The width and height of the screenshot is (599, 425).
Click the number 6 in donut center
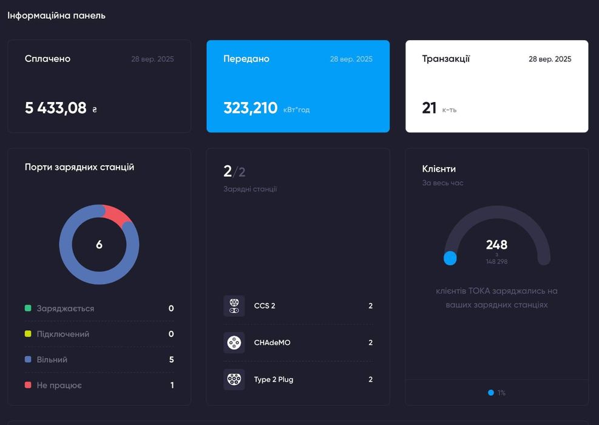100,245
